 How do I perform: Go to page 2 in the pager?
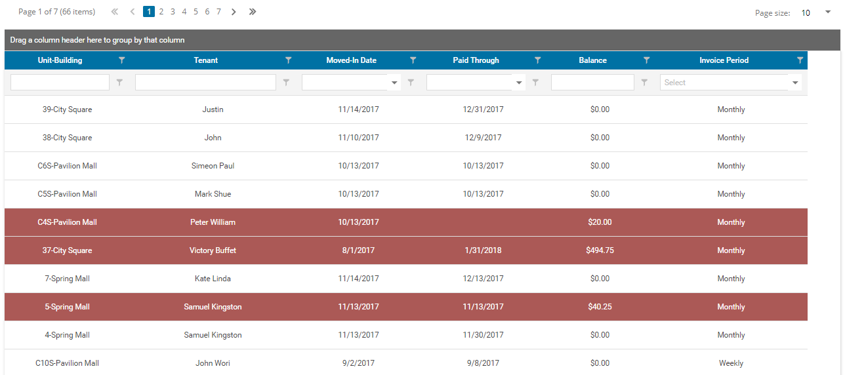tap(161, 12)
